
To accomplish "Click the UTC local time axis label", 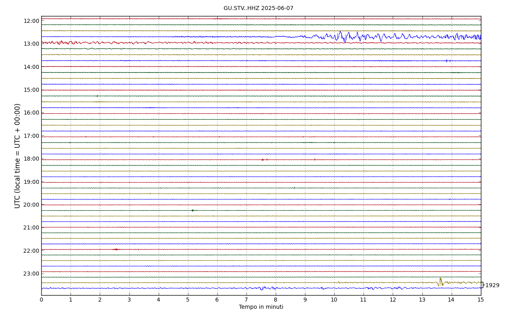I will click(x=18, y=156).
